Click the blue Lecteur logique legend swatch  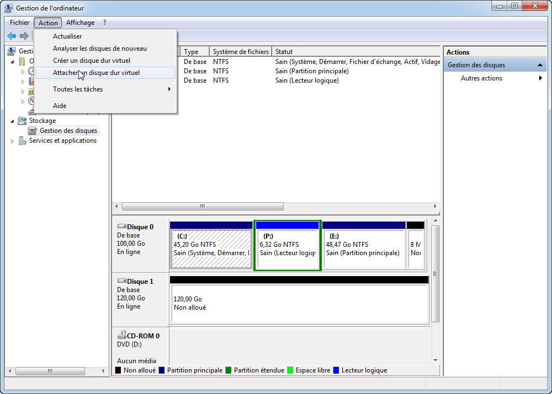[336, 370]
